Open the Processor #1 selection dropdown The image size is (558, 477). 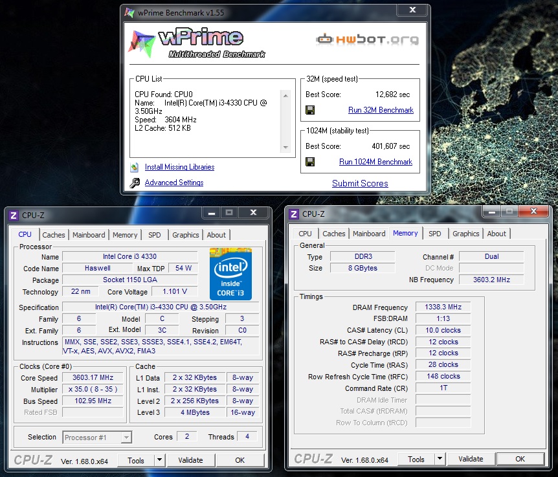pos(126,437)
